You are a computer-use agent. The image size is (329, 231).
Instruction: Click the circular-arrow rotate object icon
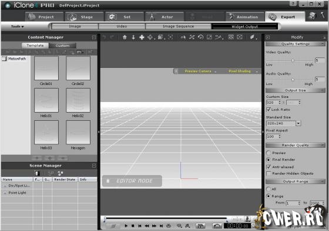click(x=200, y=38)
